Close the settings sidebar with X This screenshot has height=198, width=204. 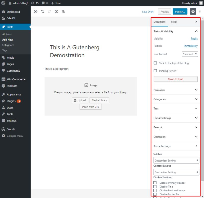tap(196, 22)
